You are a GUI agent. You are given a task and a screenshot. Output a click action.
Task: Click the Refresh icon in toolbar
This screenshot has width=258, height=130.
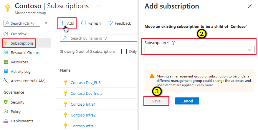click(84, 23)
